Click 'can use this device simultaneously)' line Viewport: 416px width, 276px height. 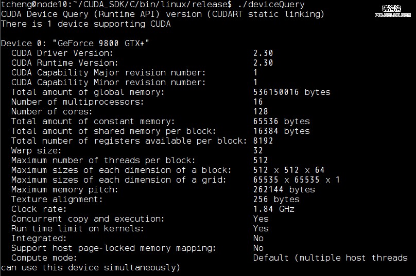pyautogui.click(x=91, y=268)
